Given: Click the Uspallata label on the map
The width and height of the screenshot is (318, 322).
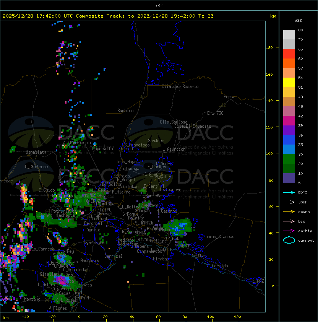Looking at the screenshot, I should point(36,152).
